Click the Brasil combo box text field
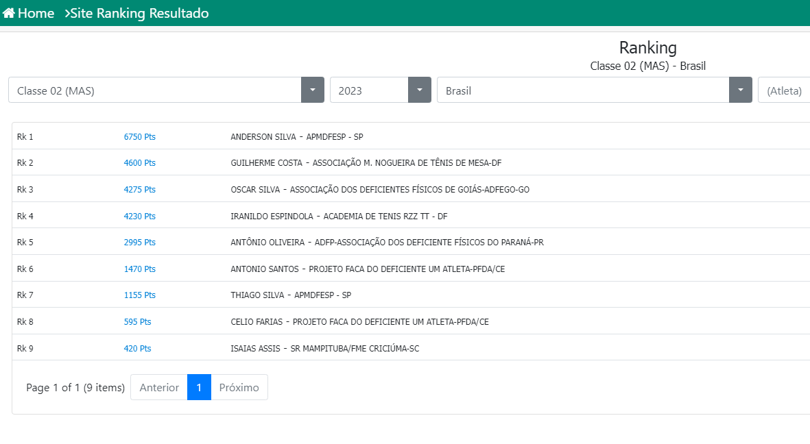The image size is (810, 444). pyautogui.click(x=583, y=90)
